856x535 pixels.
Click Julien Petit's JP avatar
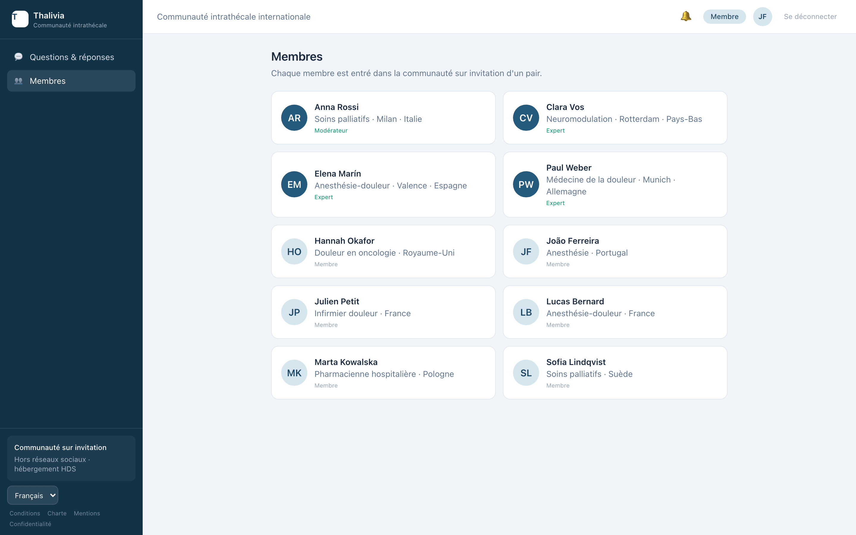pyautogui.click(x=294, y=312)
